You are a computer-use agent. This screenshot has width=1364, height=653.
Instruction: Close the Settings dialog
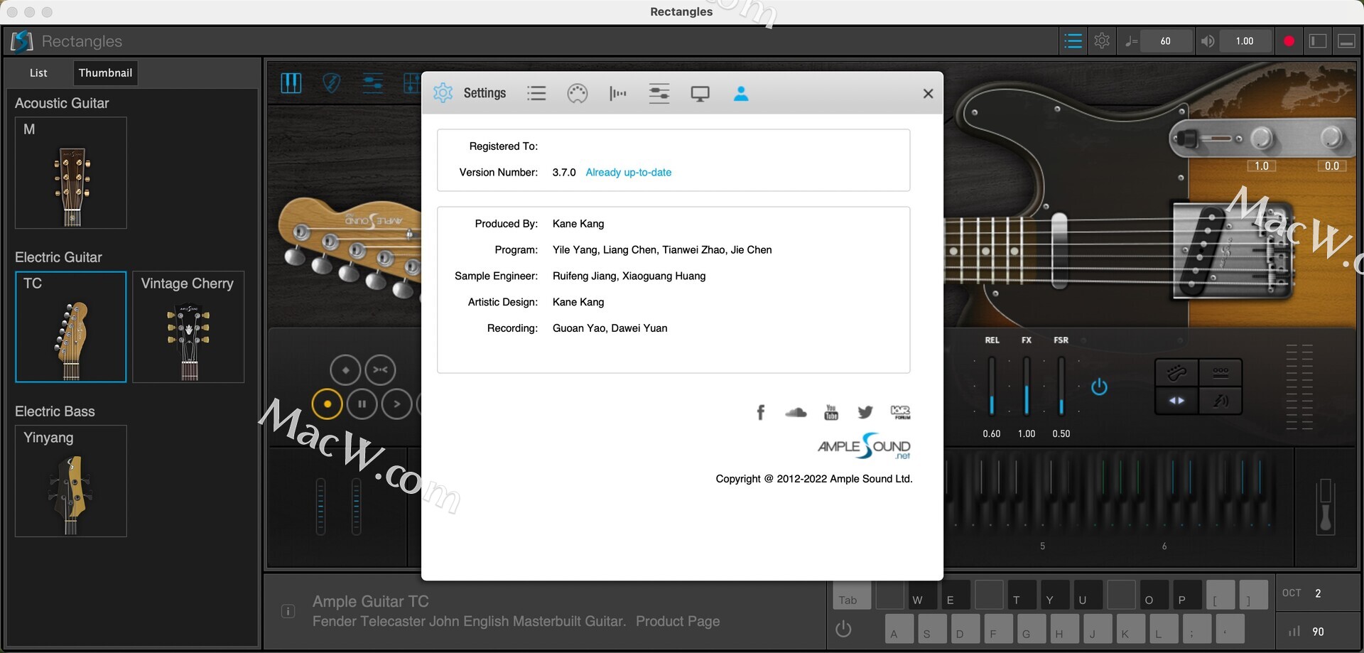(928, 93)
